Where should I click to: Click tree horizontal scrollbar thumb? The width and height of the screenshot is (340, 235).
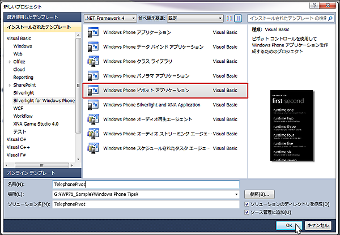pyautogui.click(x=41, y=165)
